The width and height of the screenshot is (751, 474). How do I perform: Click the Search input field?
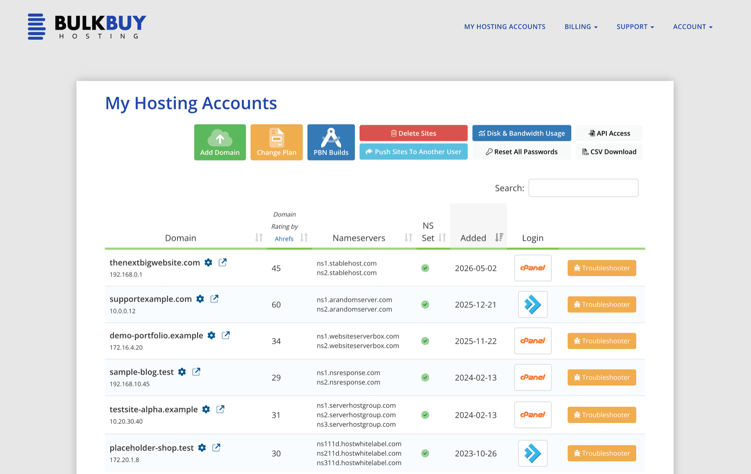point(583,188)
